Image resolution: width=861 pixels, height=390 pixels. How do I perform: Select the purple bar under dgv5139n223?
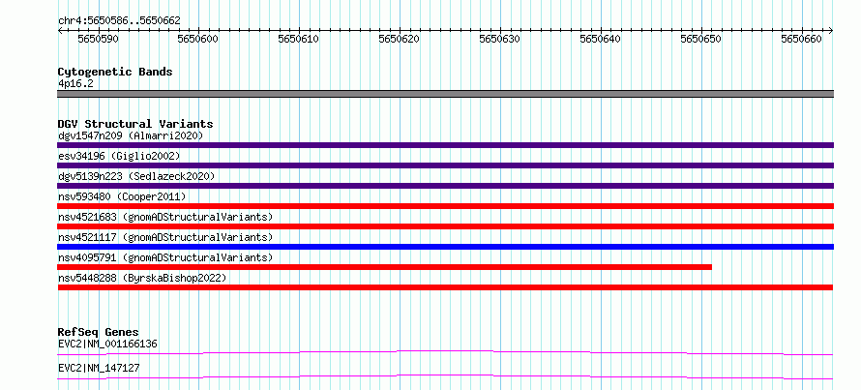(x=445, y=186)
